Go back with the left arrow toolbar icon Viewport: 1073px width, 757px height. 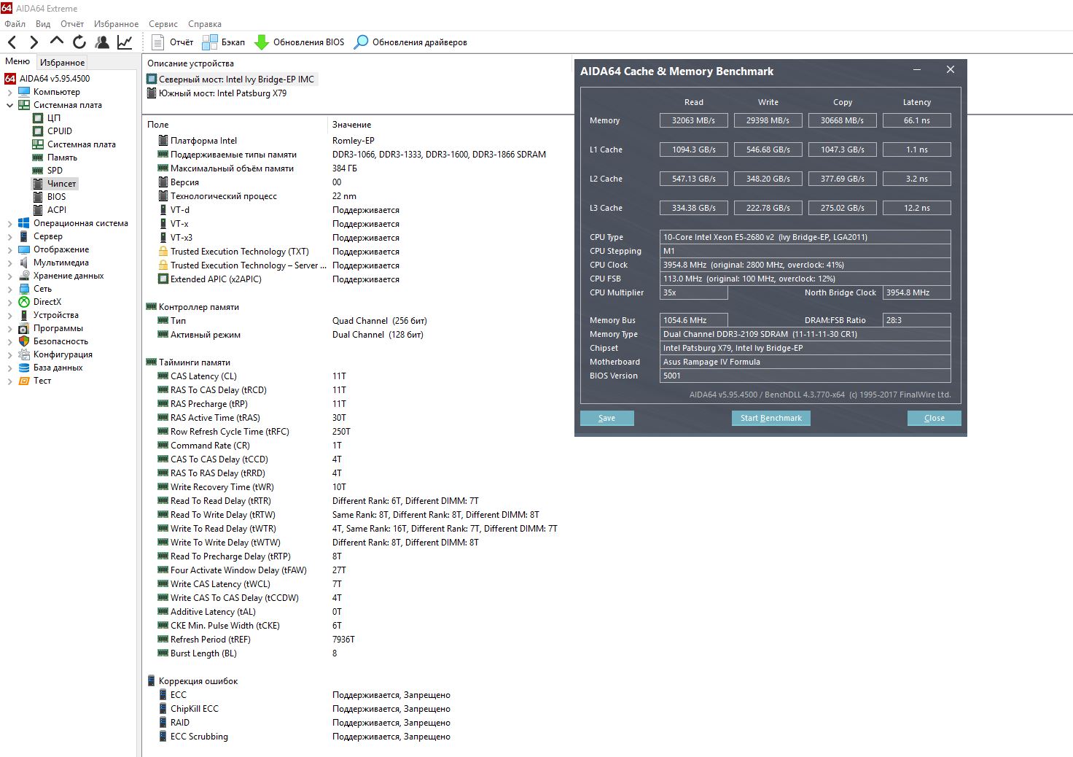click(x=12, y=42)
